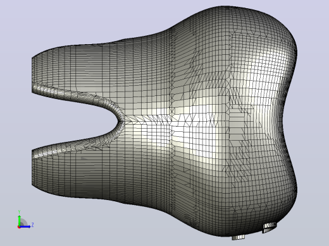Click the green Y axis label
The width and height of the screenshot is (329, 246).
tap(19, 212)
